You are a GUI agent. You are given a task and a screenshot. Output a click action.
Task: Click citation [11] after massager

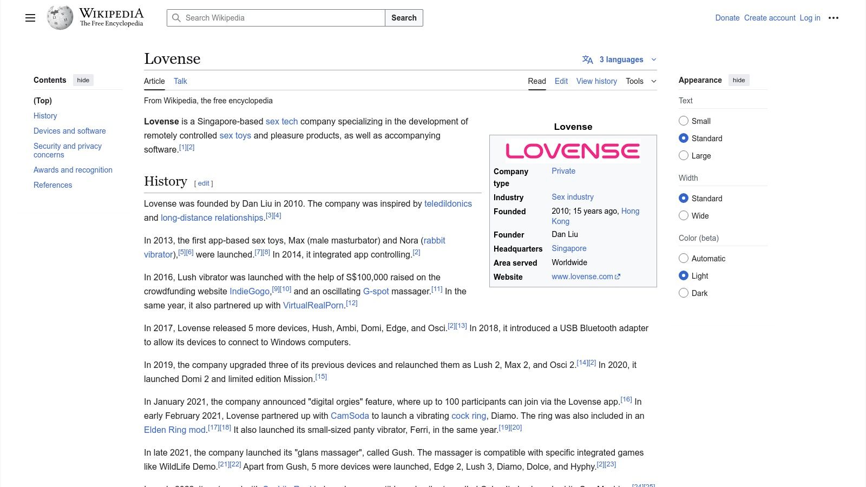[437, 289]
